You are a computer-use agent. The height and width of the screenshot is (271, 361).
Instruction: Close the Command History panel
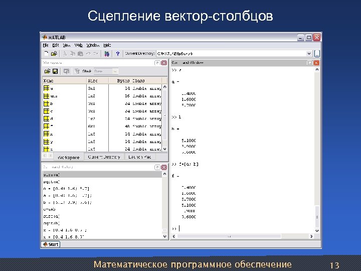pos(164,167)
